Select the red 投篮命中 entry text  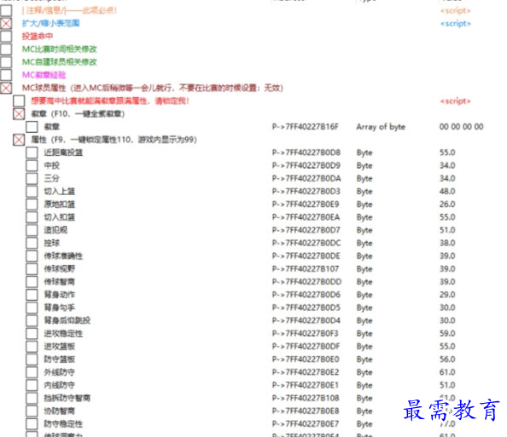(38, 36)
